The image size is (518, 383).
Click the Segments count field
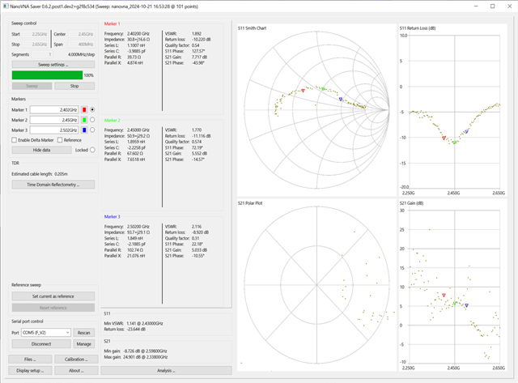[41, 54]
